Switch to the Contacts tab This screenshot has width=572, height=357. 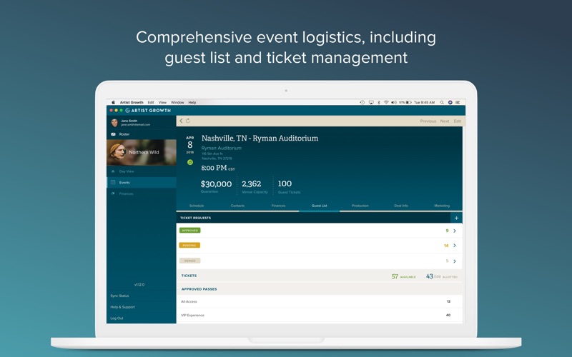click(237, 206)
